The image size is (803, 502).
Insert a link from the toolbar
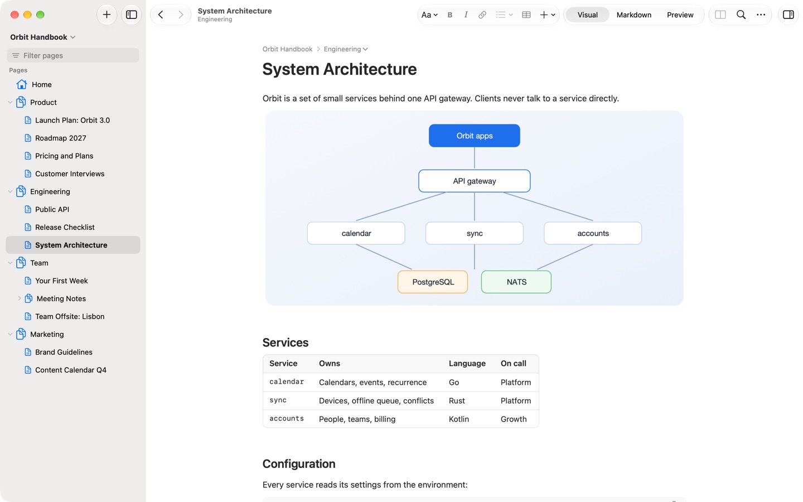coord(482,15)
